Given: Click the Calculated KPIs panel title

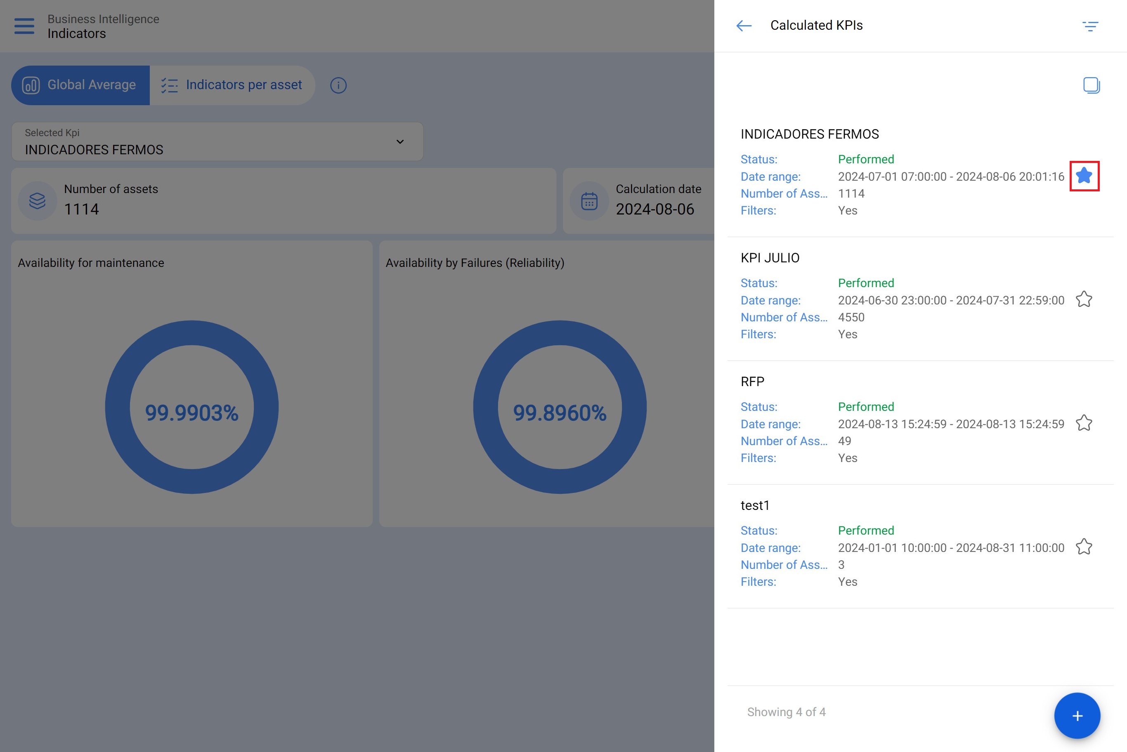Looking at the screenshot, I should [x=816, y=26].
